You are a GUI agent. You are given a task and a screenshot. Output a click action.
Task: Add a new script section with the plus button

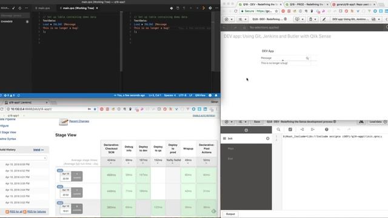246,130
